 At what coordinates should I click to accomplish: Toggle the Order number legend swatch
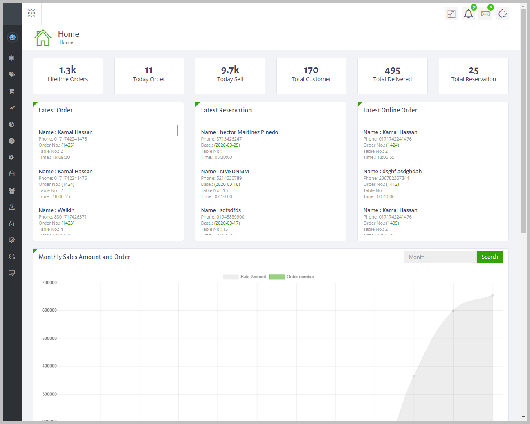(x=277, y=277)
